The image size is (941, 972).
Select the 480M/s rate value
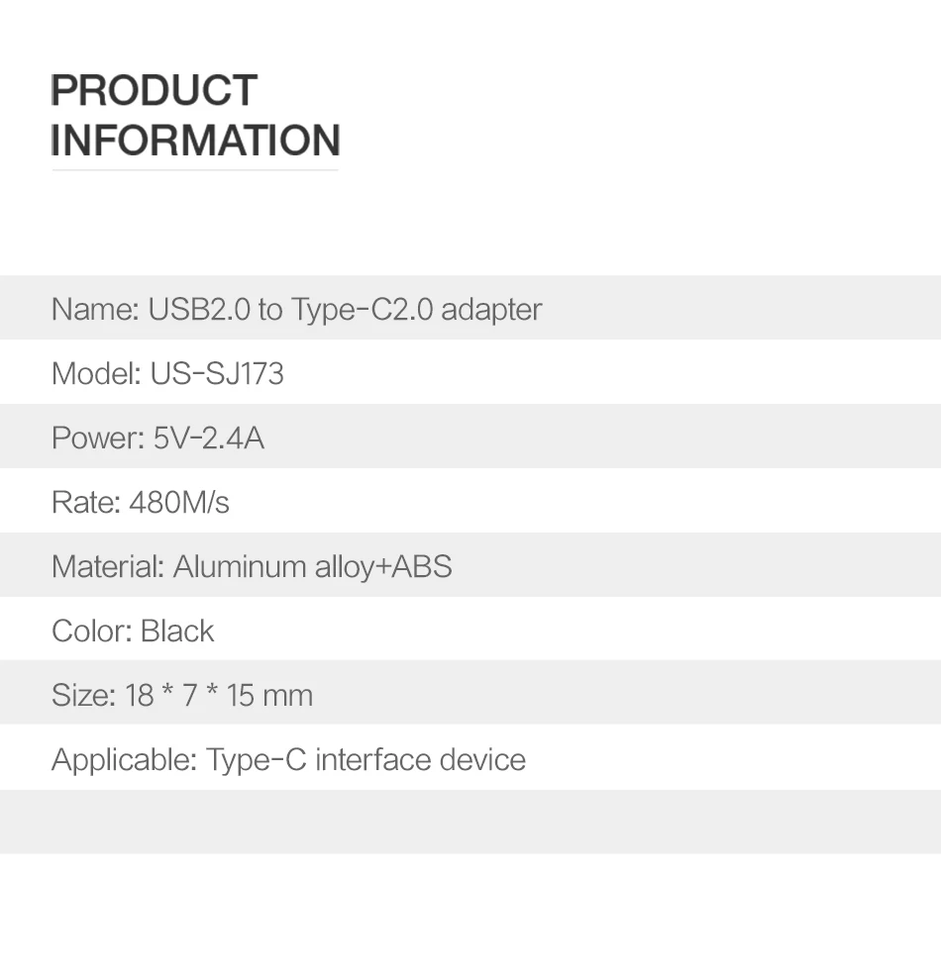coord(179,502)
